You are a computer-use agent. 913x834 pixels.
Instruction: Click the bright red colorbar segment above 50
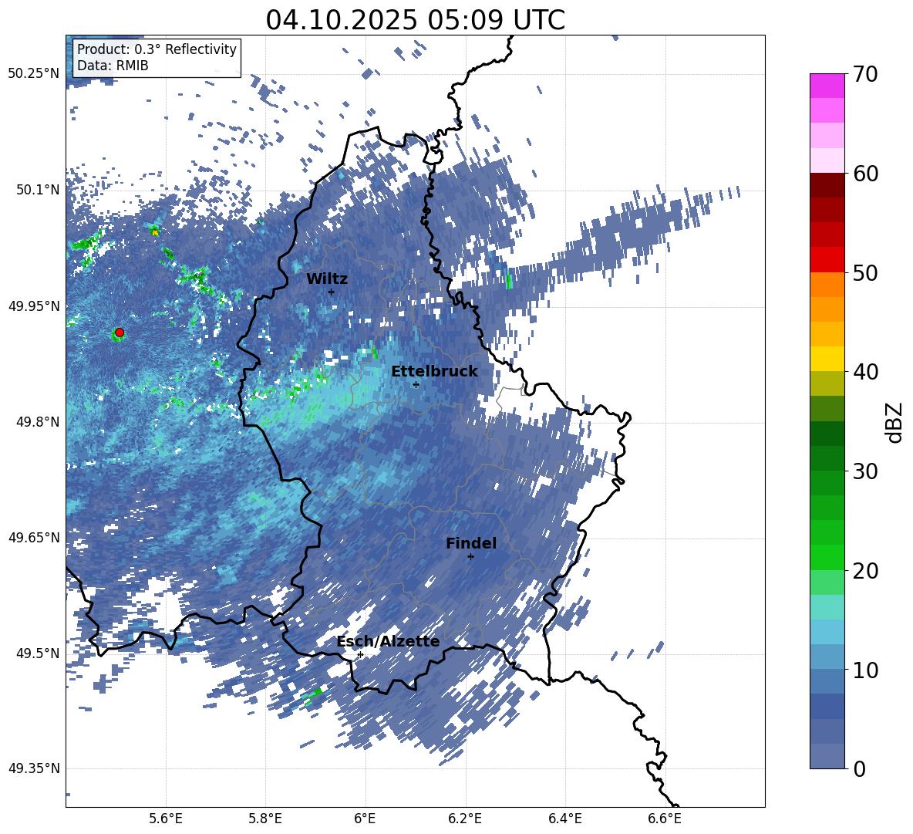827,260
